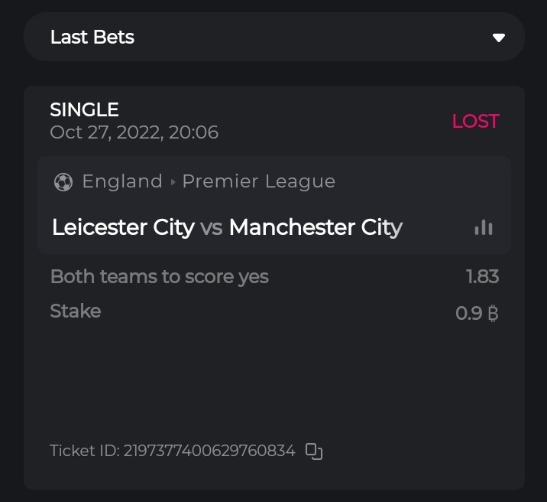547x502 pixels.
Task: Collapse the Last Bets dropdown arrow
Action: (499, 37)
